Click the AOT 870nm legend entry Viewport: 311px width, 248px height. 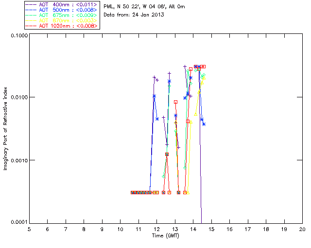point(62,20)
